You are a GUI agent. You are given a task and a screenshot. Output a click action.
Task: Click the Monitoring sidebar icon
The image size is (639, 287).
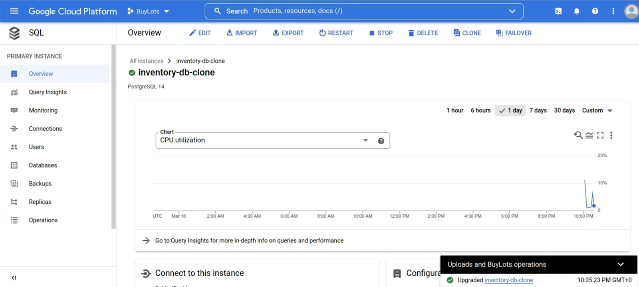coord(14,110)
